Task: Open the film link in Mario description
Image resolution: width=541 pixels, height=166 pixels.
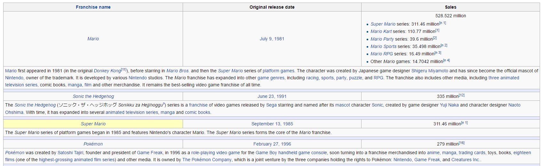Action: [88, 85]
